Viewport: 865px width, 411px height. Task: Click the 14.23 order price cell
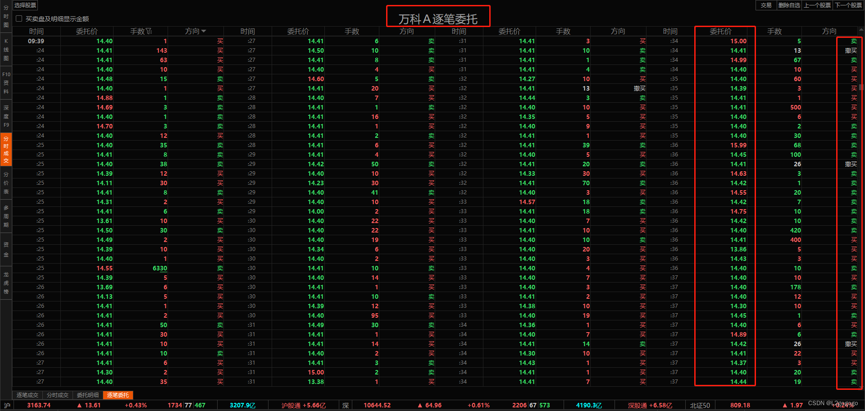pyautogui.click(x=316, y=183)
